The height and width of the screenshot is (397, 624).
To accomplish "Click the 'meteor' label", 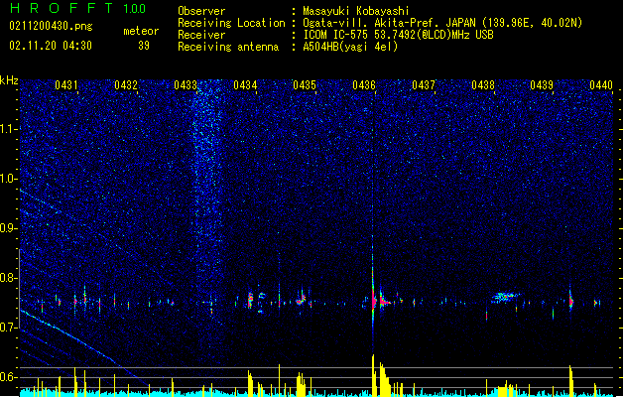I will tap(141, 31).
